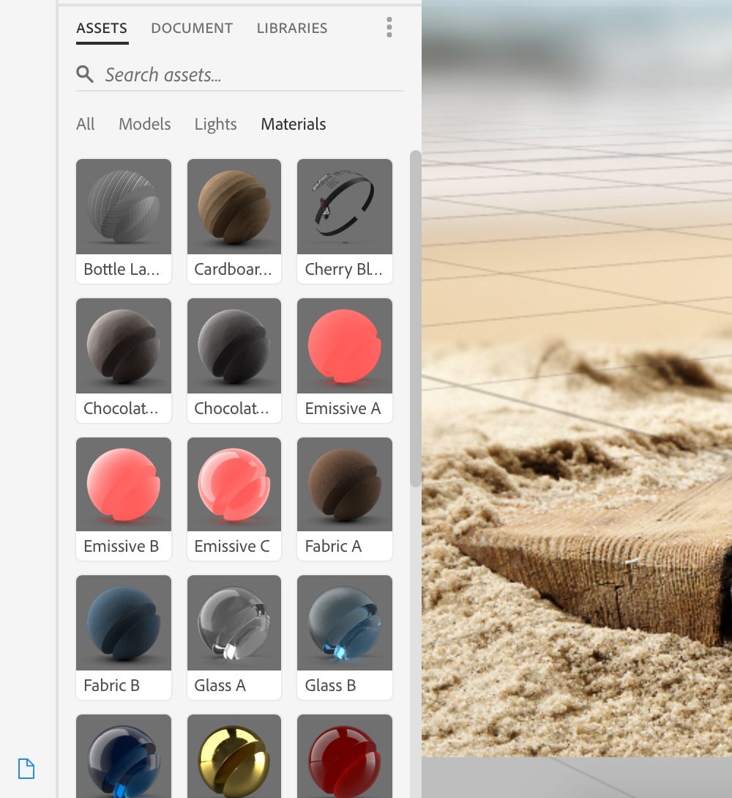Switch to the ASSETS tab
This screenshot has width=732, height=798.
102,28
